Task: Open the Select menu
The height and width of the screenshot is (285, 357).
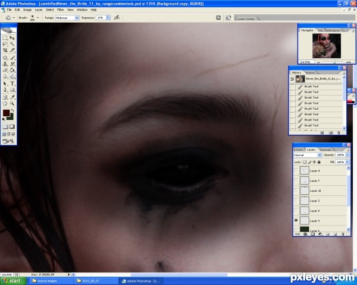Action: tap(49, 9)
